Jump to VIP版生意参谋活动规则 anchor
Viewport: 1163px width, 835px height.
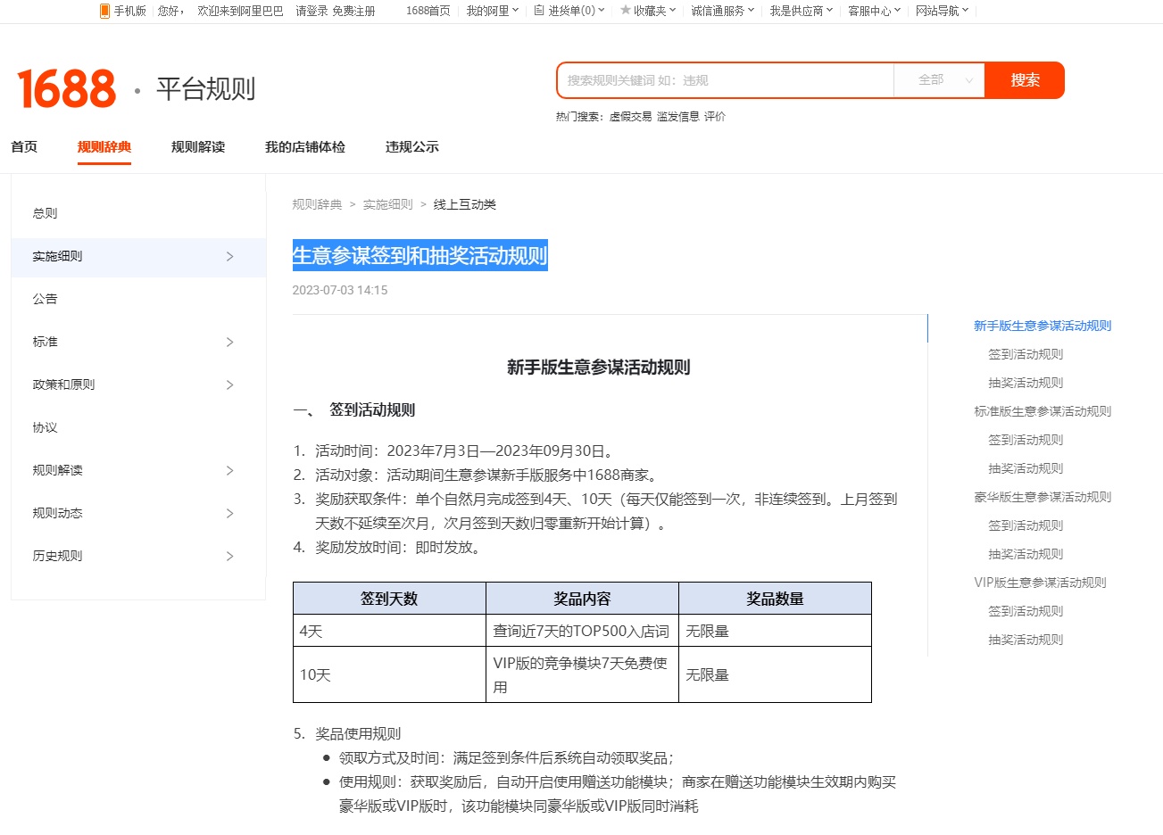click(1040, 583)
